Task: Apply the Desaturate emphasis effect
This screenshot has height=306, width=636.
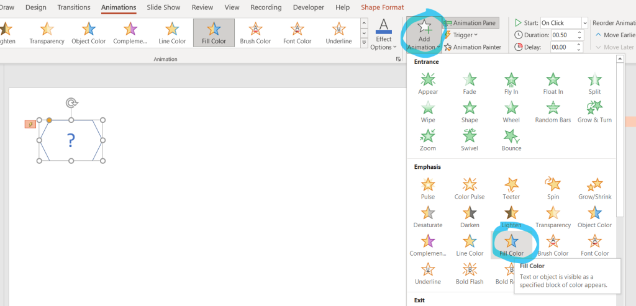Action: (428, 217)
